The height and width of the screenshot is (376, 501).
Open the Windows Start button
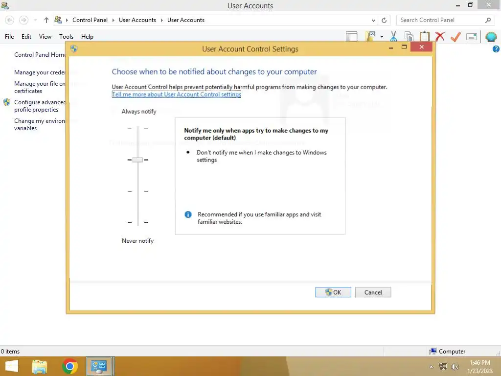point(12,366)
